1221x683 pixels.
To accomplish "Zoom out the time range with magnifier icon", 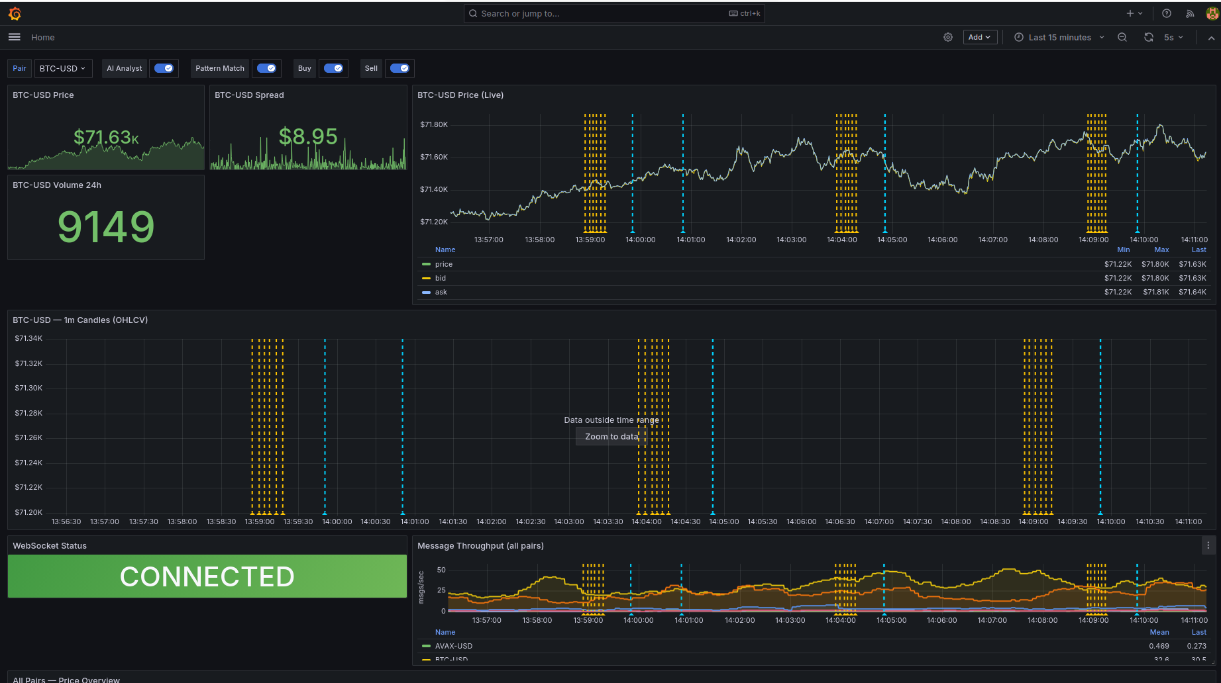I will [x=1122, y=37].
